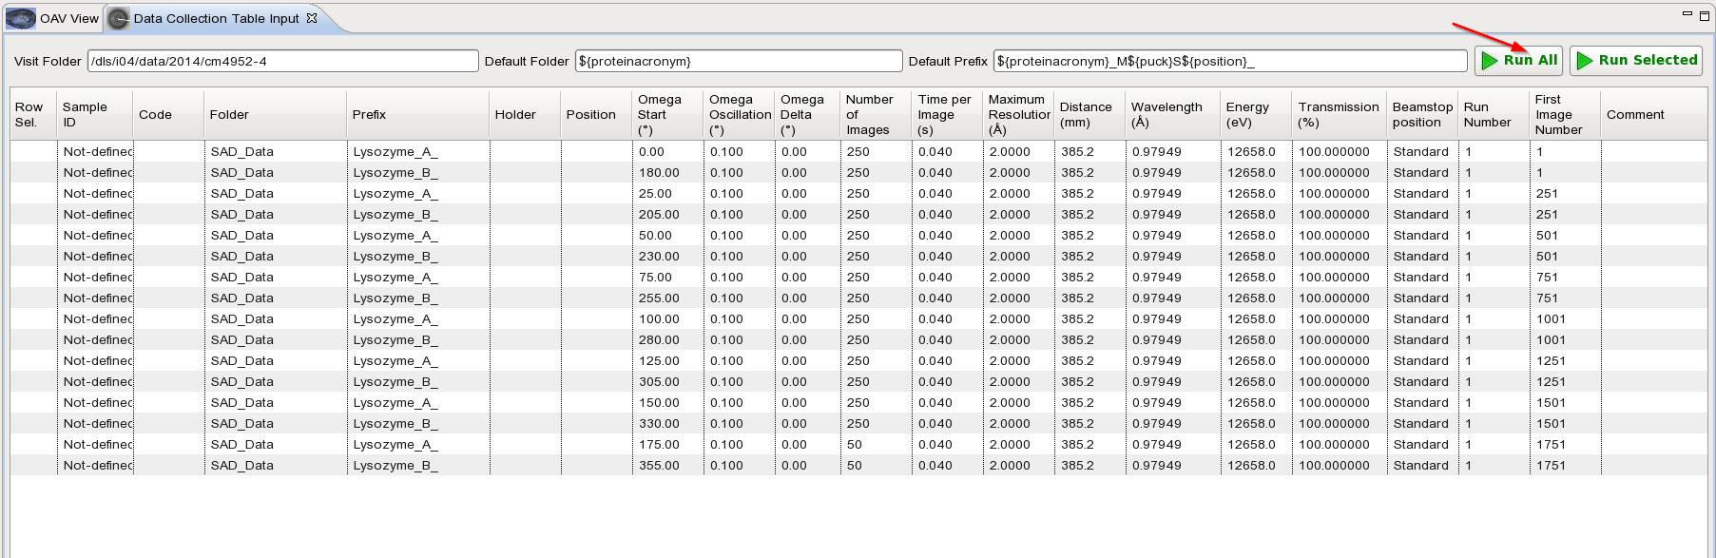Maximize the view panel using the maximize icon

(1704, 15)
